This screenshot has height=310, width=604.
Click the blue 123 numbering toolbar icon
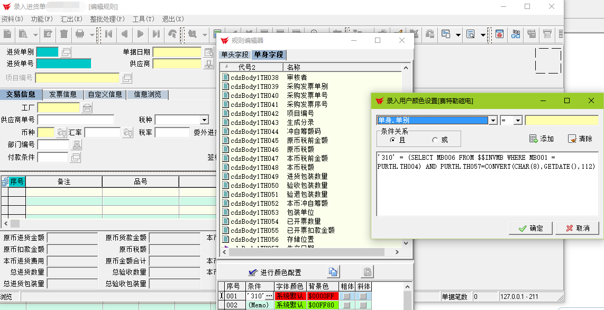[516, 34]
